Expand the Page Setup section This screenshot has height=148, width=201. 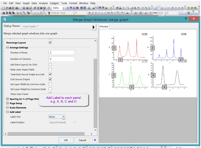[8, 103]
